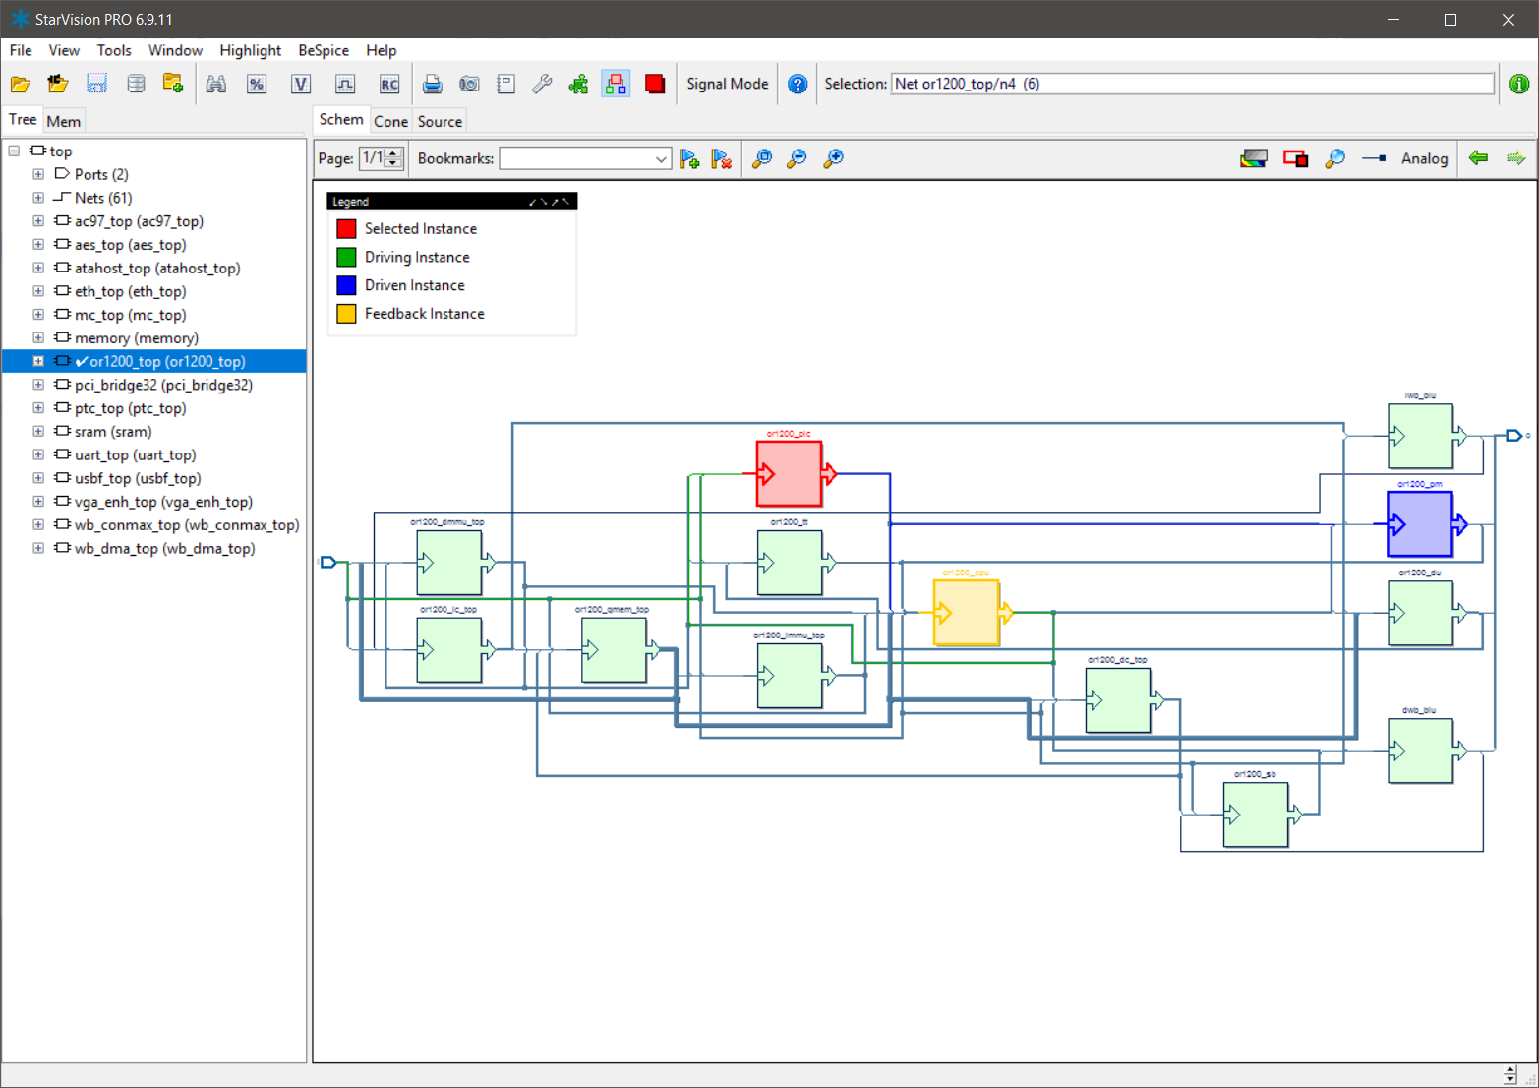Toggle the highlighted hierarchy blocks icon

(616, 85)
